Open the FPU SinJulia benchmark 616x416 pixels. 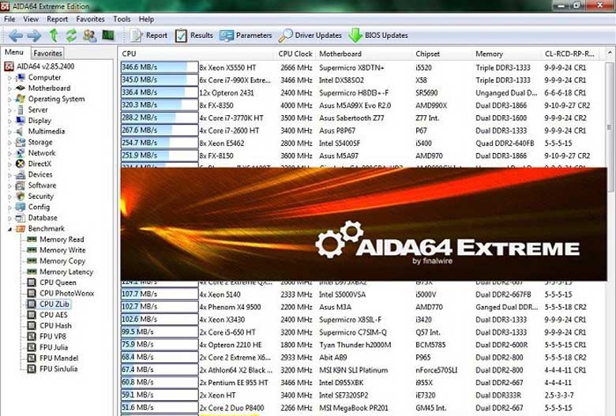pos(58,369)
